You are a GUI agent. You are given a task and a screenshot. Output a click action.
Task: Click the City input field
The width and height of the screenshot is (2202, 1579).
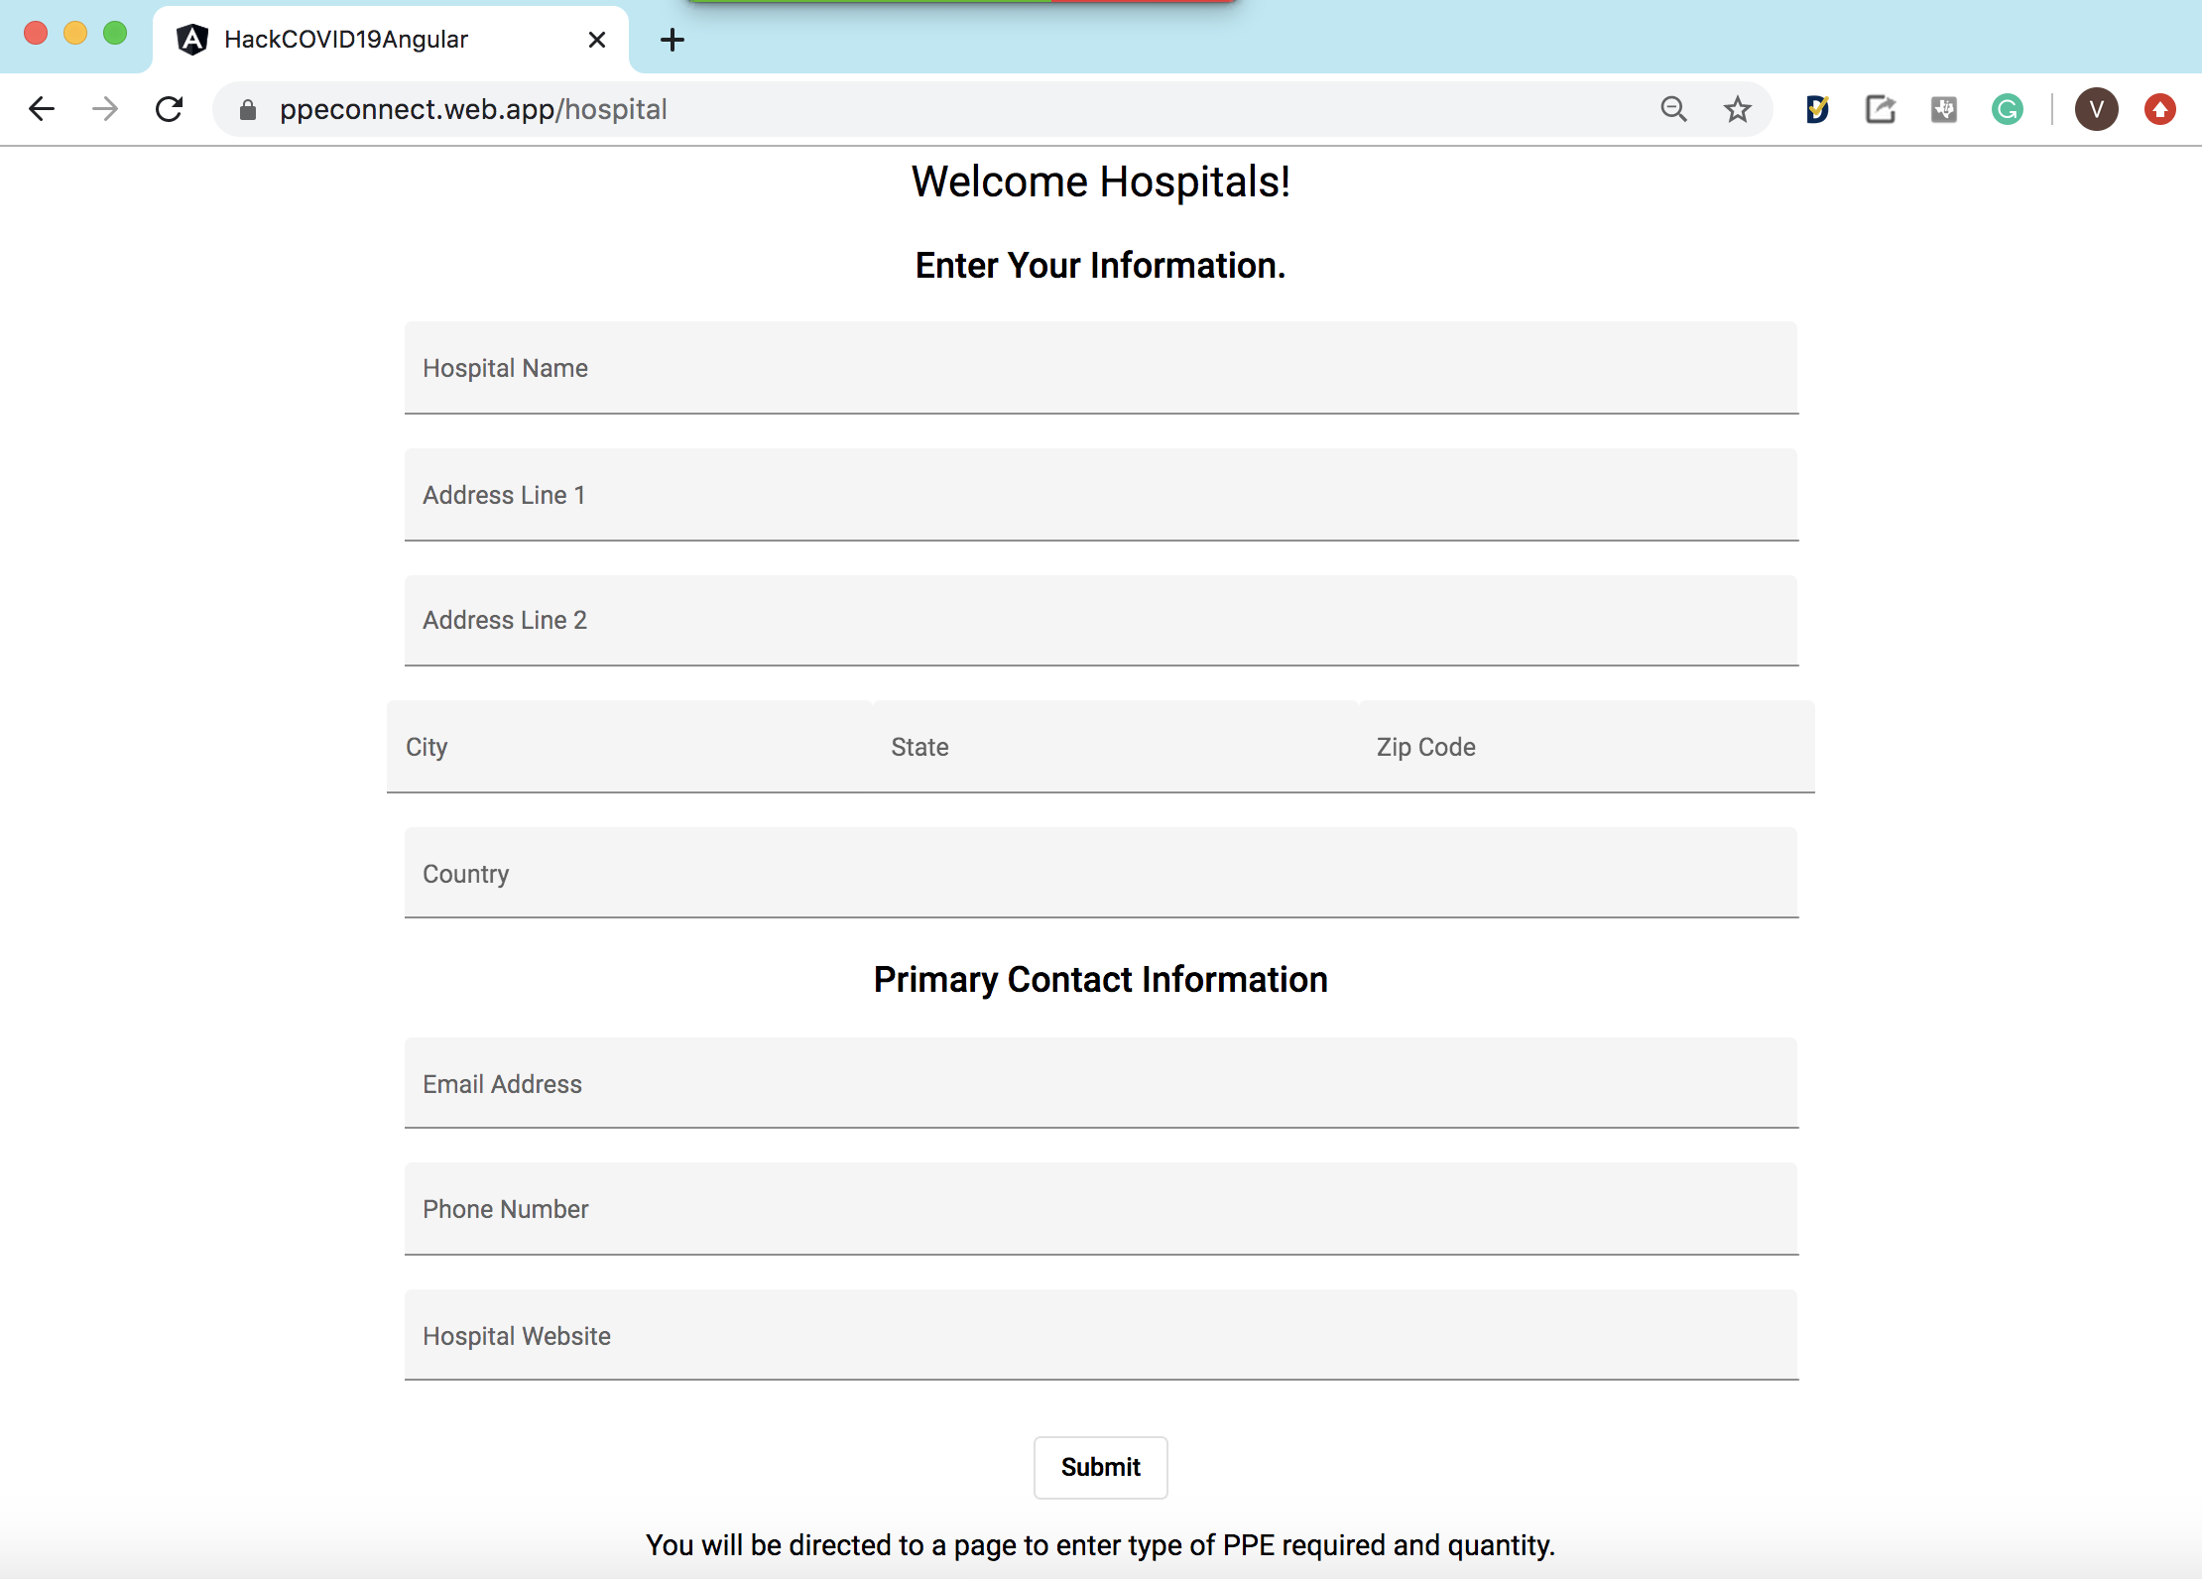629,747
